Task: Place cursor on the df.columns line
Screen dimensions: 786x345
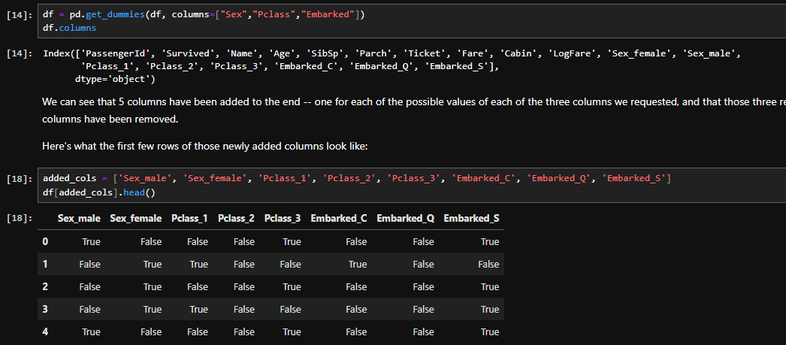Action: (69, 28)
